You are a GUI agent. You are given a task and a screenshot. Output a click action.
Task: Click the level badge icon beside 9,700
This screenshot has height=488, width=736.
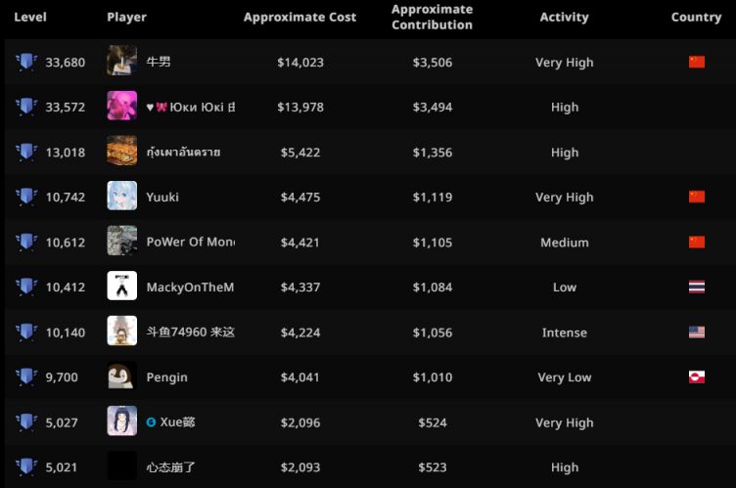tap(26, 377)
